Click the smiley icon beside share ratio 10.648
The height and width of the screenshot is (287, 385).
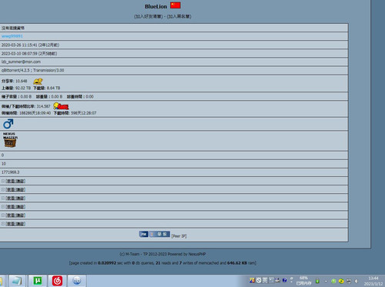[38, 82]
